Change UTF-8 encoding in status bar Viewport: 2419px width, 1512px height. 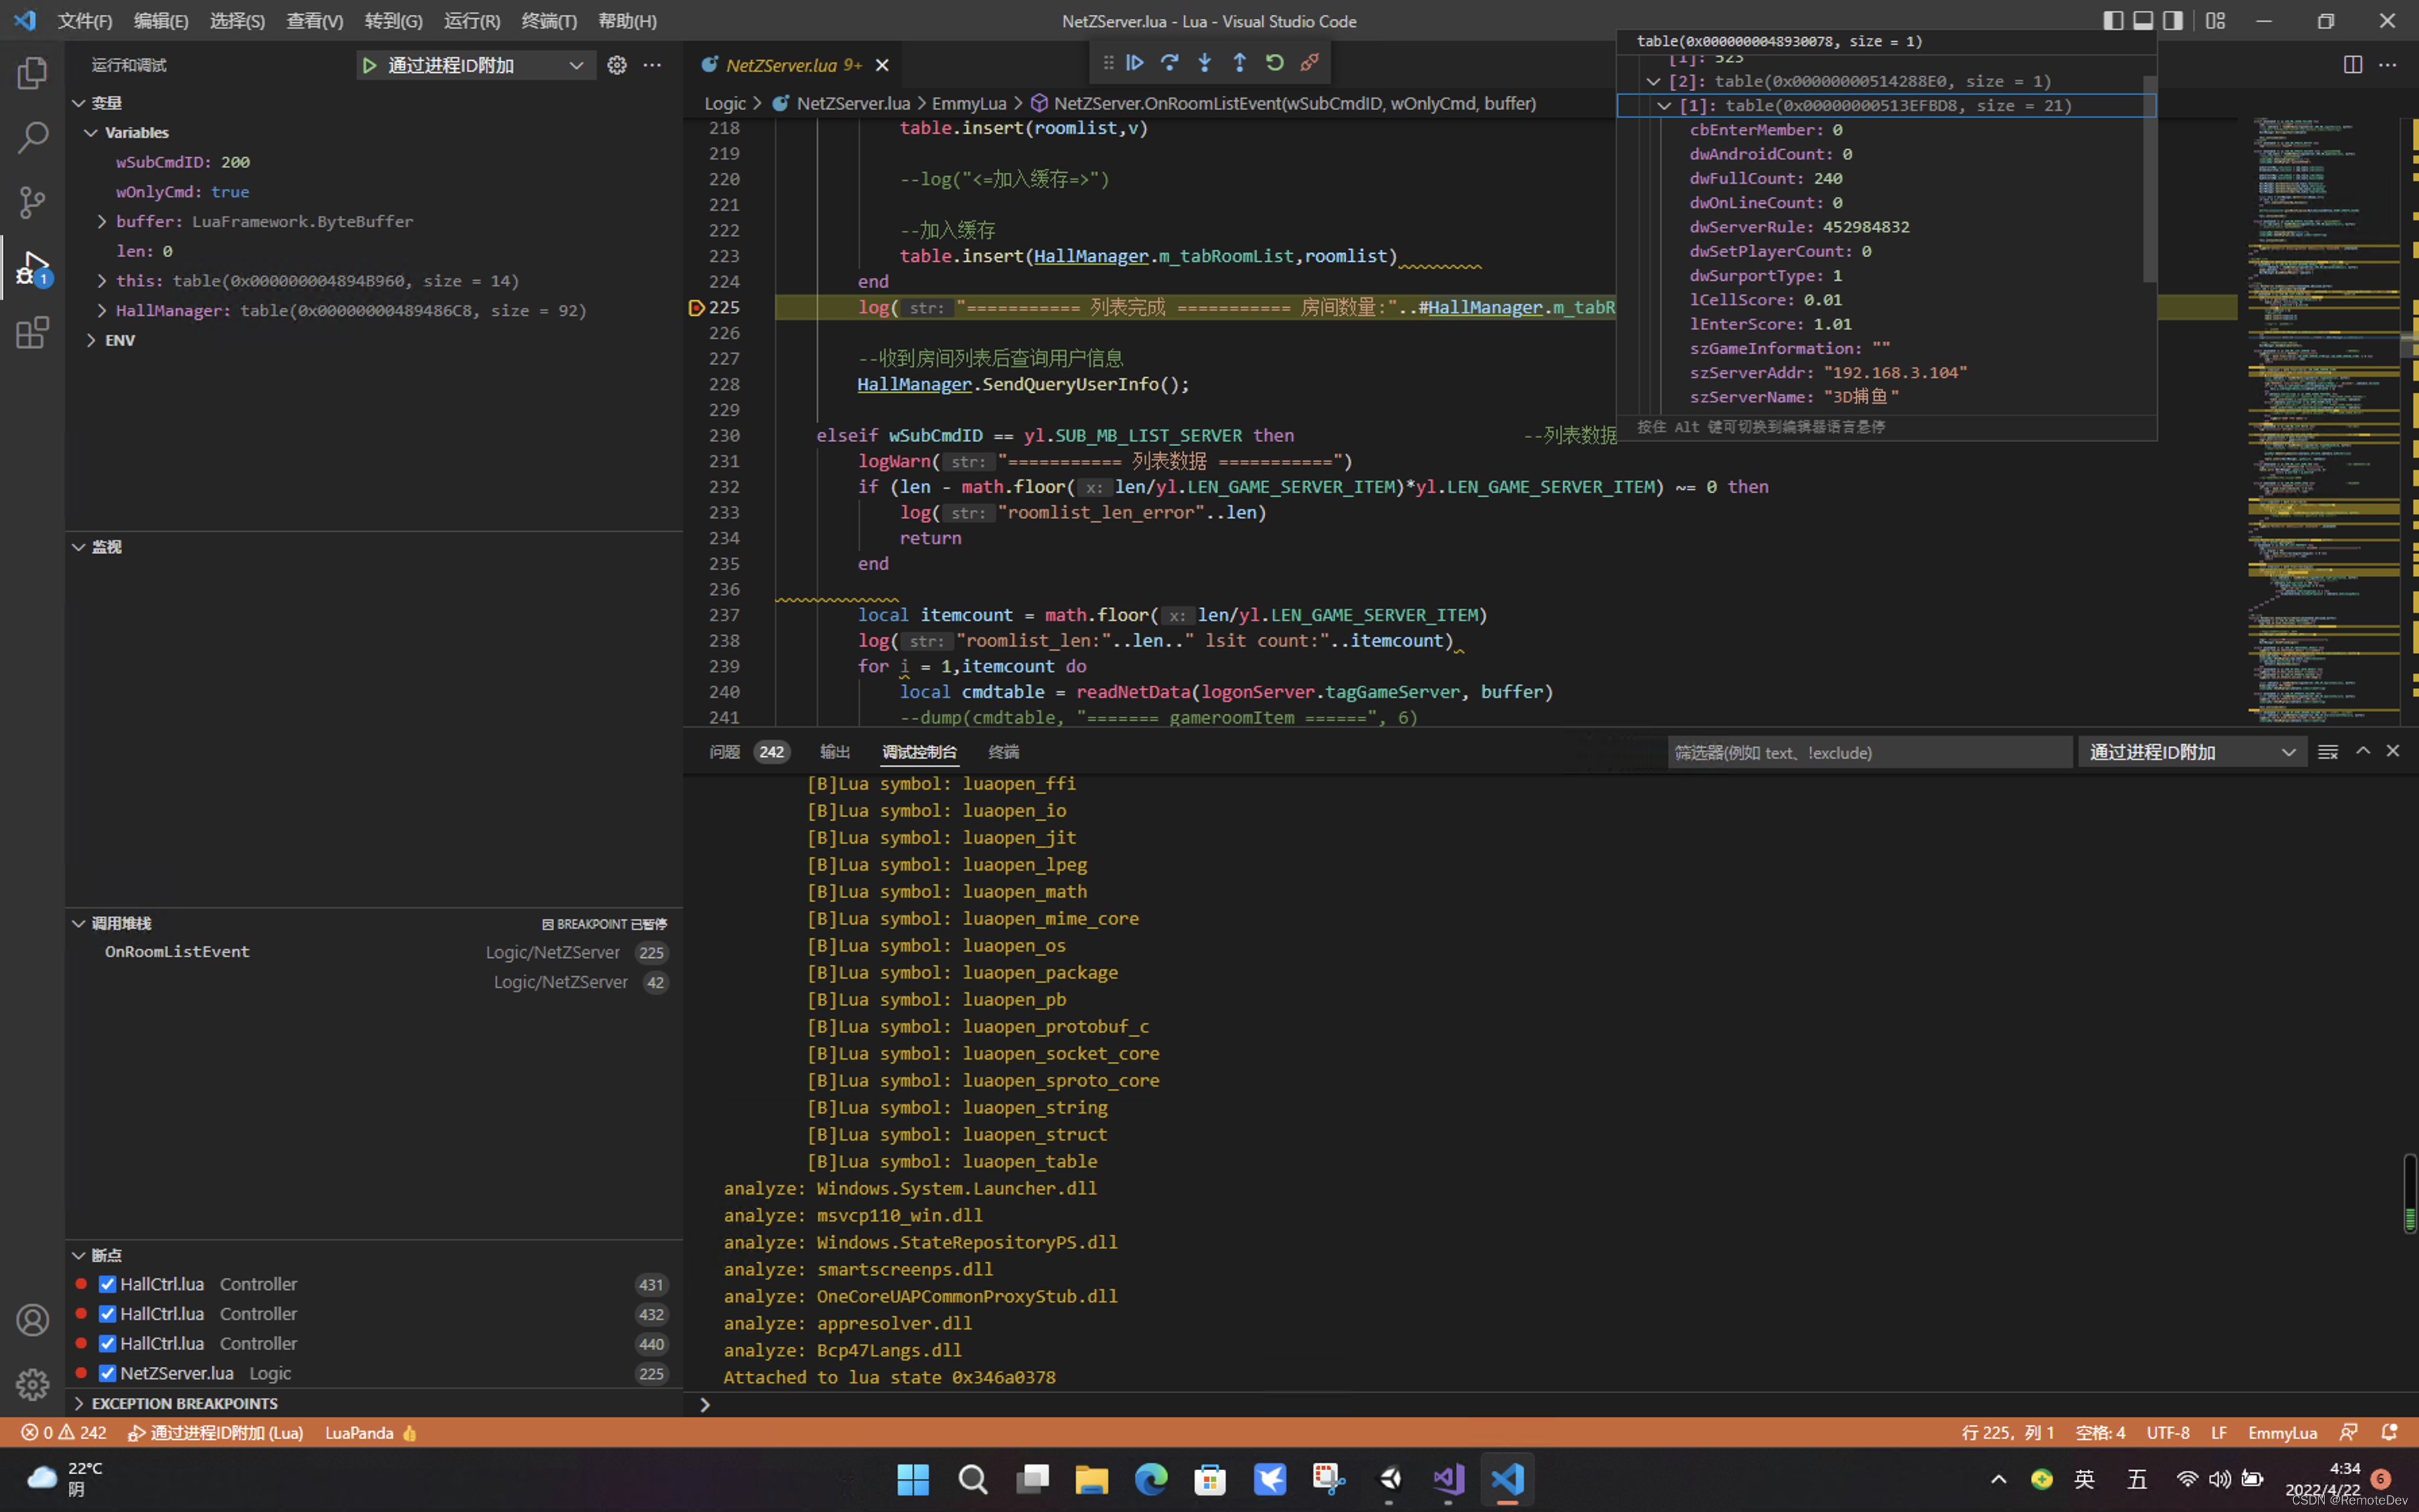click(2168, 1433)
